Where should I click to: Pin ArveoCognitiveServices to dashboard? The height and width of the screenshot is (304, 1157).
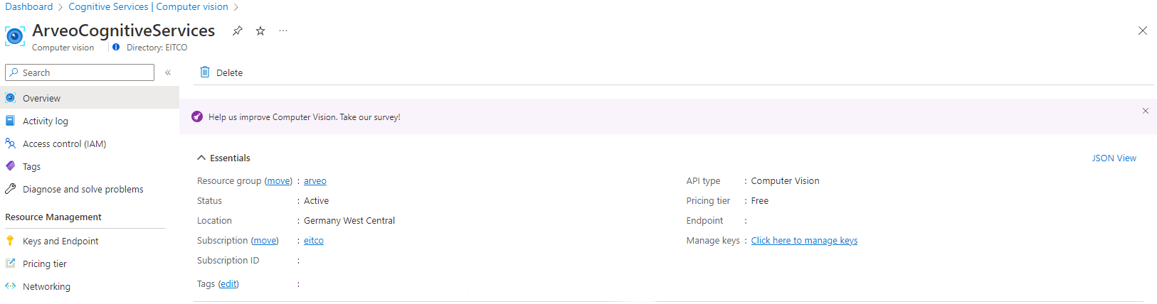tap(238, 31)
